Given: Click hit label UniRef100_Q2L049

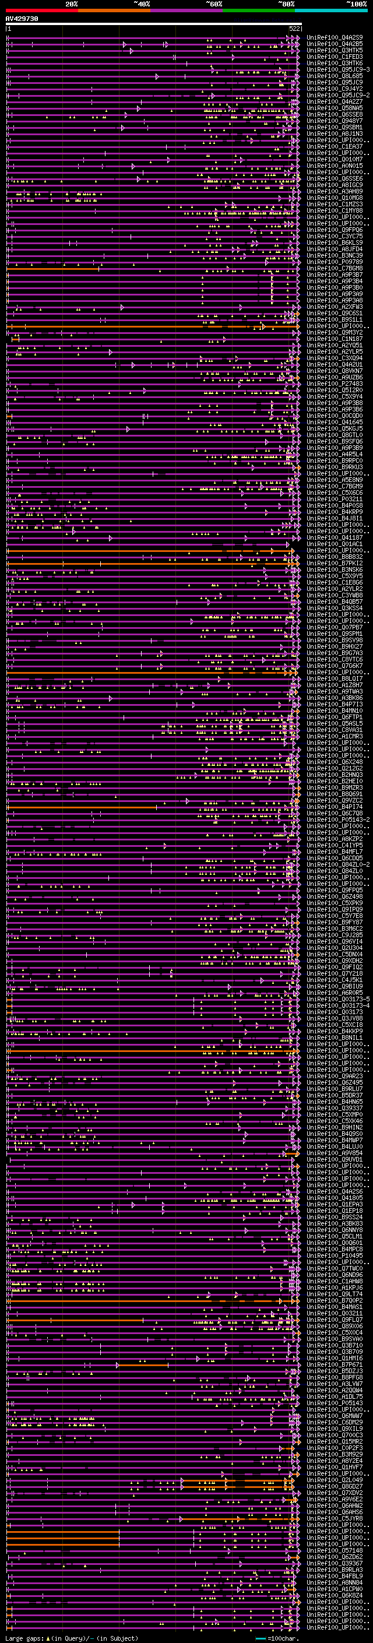Looking at the screenshot, I should pos(335,1480).
